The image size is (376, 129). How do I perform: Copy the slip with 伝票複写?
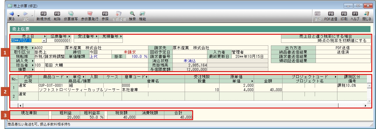pyautogui.click(x=71, y=16)
